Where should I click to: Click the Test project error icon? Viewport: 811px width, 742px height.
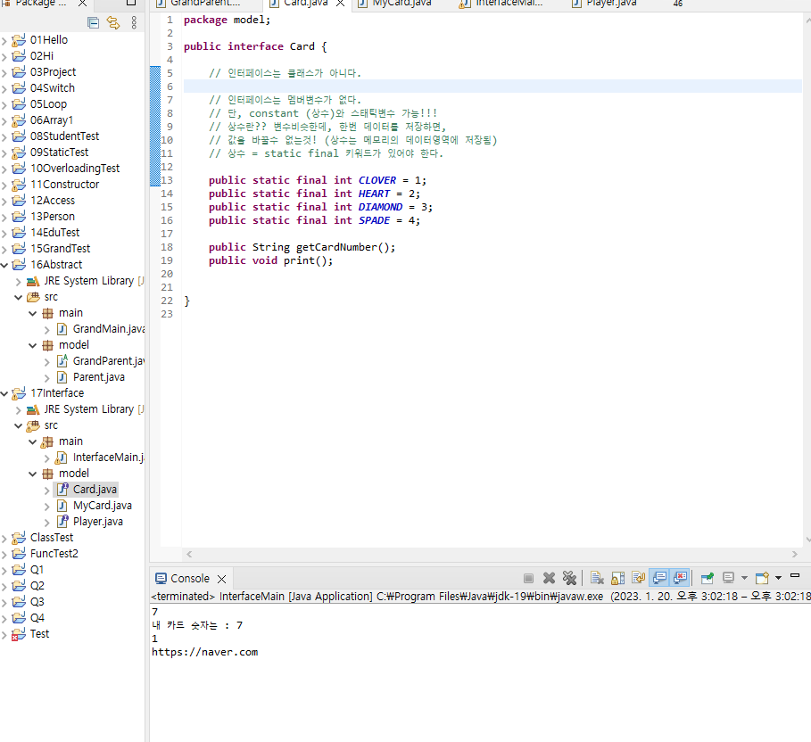tap(19, 634)
